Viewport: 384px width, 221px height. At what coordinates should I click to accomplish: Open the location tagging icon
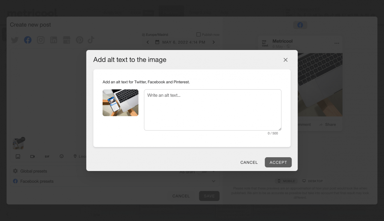(x=75, y=156)
